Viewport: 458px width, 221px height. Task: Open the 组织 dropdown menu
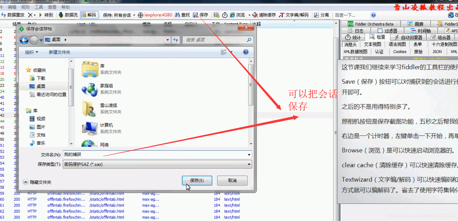point(32,52)
